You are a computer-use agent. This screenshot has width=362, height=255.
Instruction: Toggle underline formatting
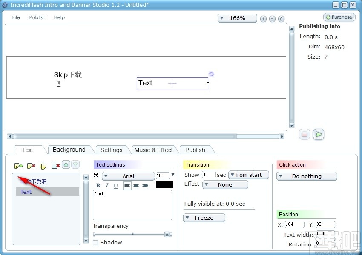coord(116,185)
